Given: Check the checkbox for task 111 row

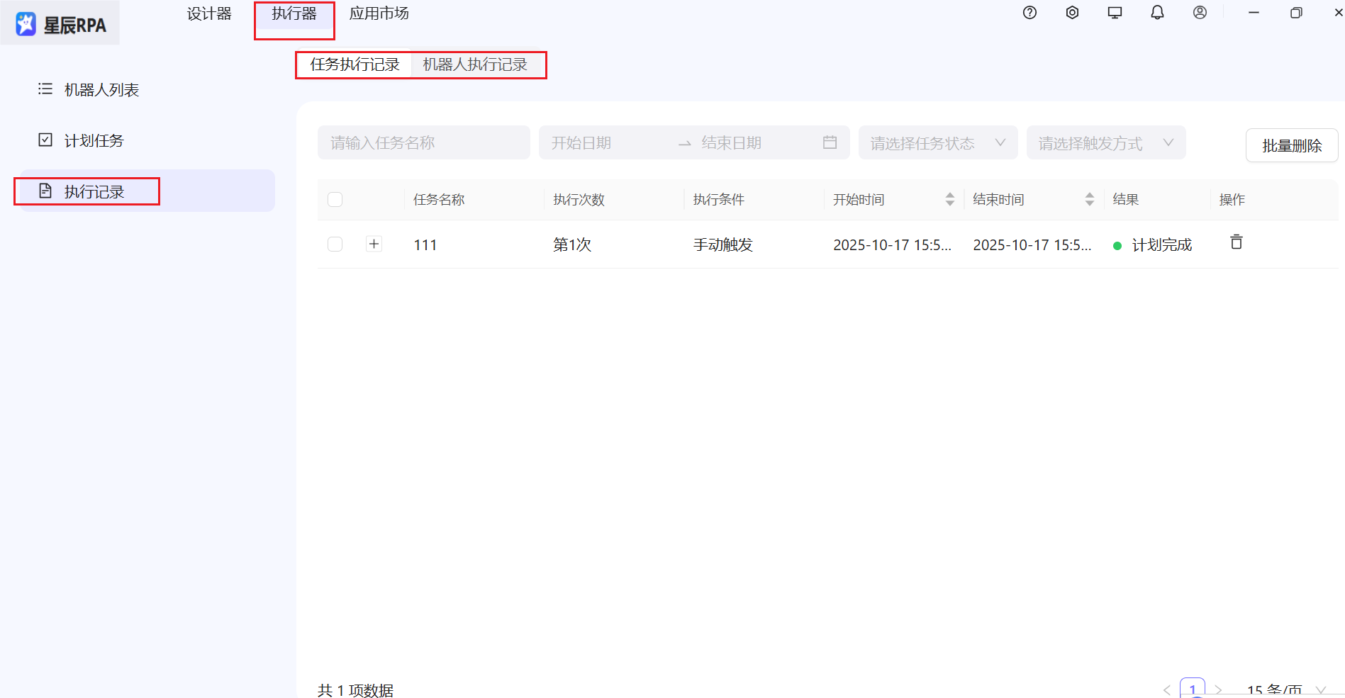Looking at the screenshot, I should point(335,244).
